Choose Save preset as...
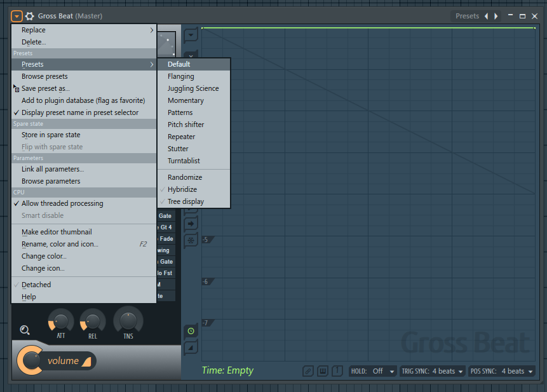Image resolution: width=547 pixels, height=392 pixels. (x=84, y=88)
